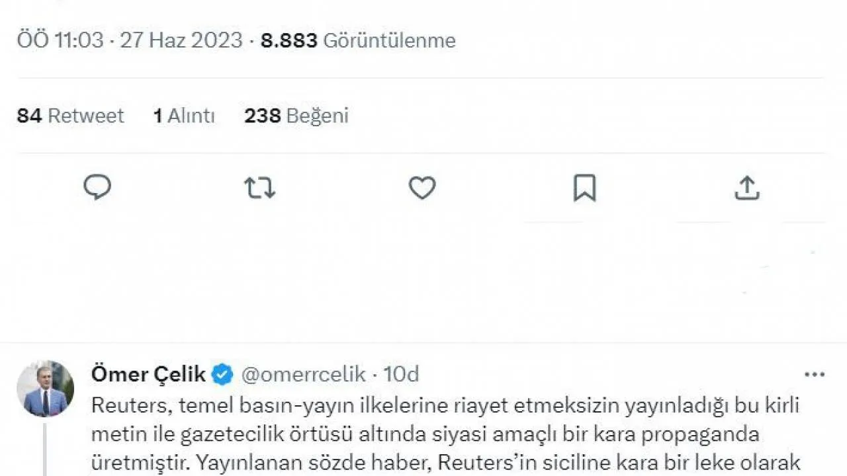Image resolution: width=847 pixels, height=476 pixels.
Task: Click the ÖÖ 11:03 post time
Action: (60, 40)
